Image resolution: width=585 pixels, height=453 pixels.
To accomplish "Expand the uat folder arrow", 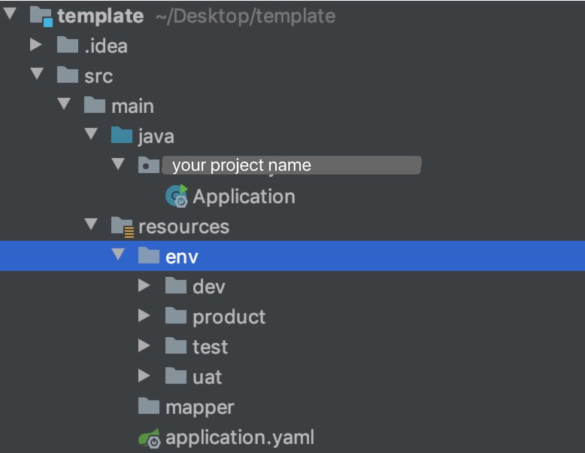I will click(x=144, y=376).
